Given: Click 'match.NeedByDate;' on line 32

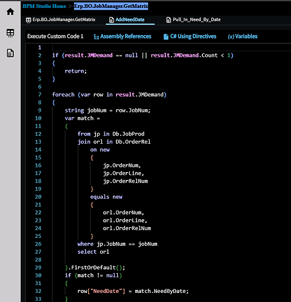Looking at the screenshot, I should [162, 291].
